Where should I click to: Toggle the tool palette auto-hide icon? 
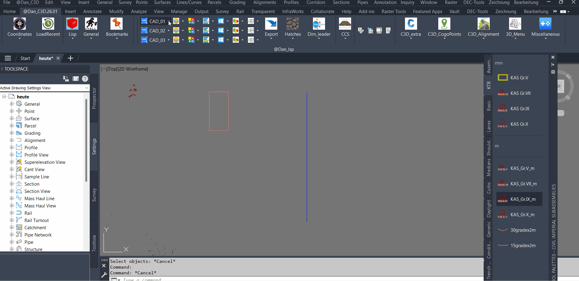(553, 64)
